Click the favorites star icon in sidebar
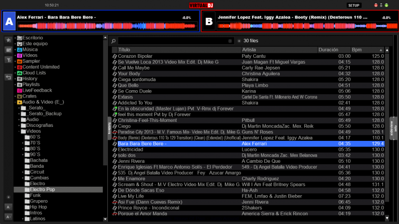The width and height of the screenshot is (399, 224). click(x=8, y=39)
